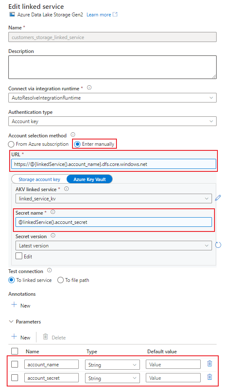Image resolution: width=230 pixels, height=389 pixels.
Task: Click the plus icon to add a new annotation
Action: pos(14,305)
